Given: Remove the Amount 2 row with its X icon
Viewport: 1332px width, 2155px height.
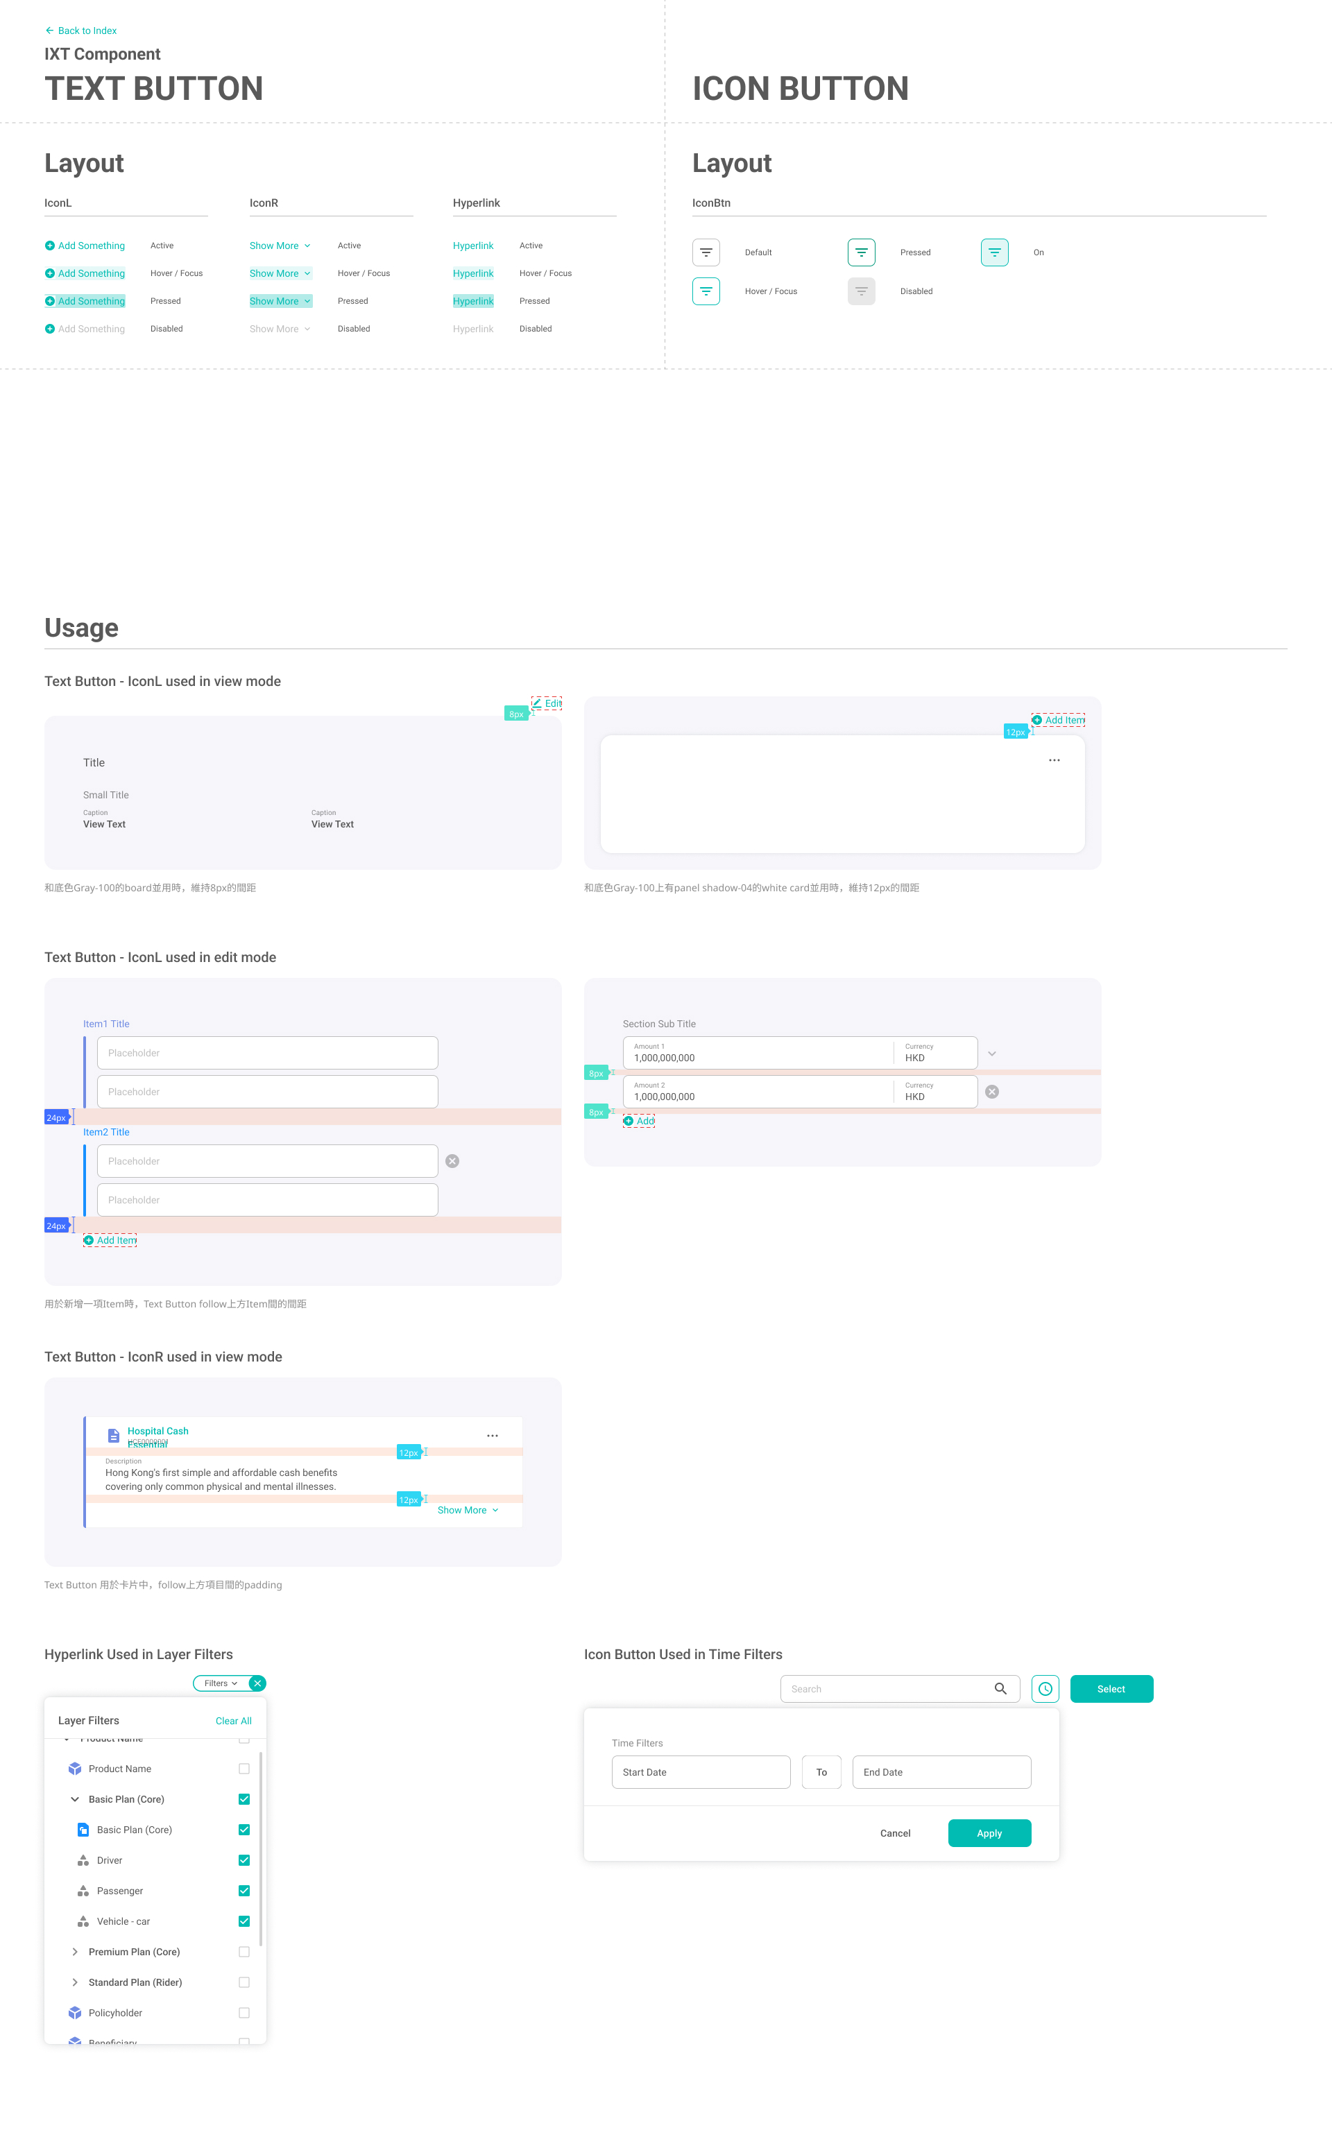Looking at the screenshot, I should (992, 1091).
